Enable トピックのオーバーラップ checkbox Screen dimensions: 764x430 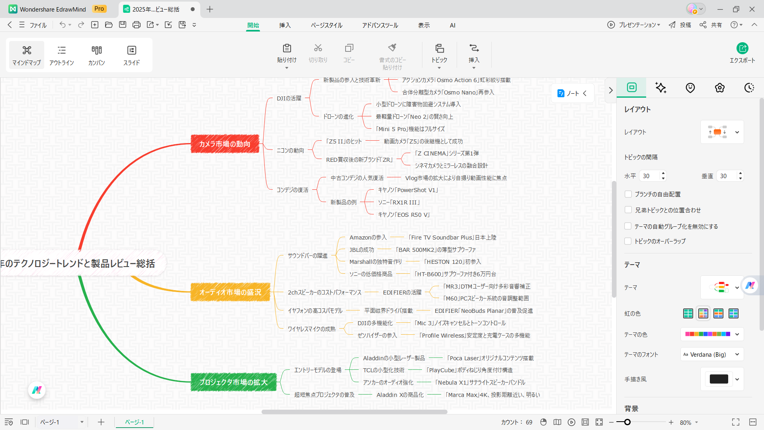[628, 241]
